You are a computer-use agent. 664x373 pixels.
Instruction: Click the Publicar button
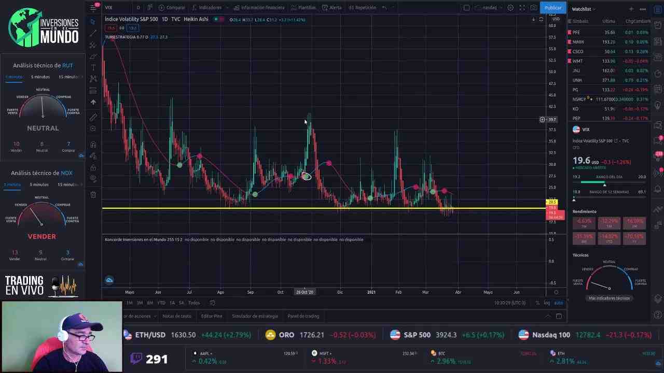553,7
